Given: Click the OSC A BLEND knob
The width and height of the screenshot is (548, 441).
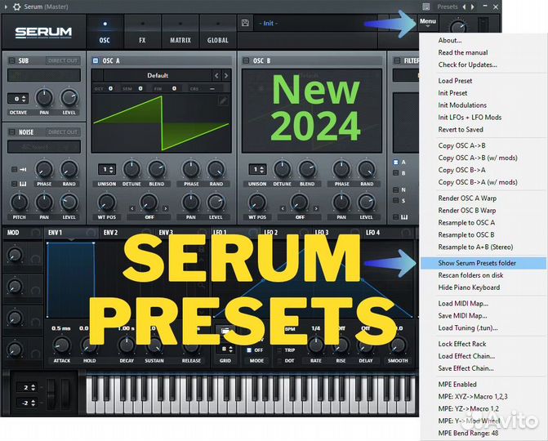Looking at the screenshot, I should click(157, 169).
